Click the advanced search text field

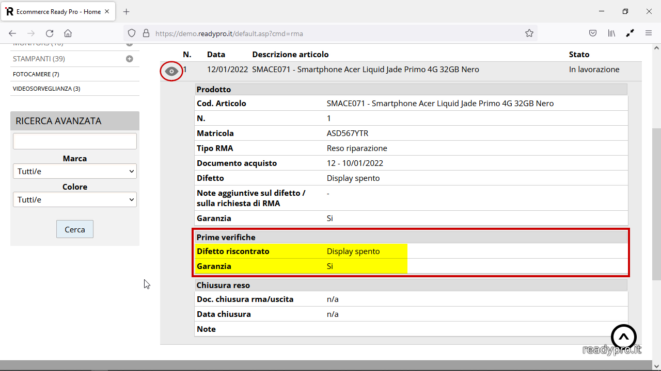coord(75,141)
